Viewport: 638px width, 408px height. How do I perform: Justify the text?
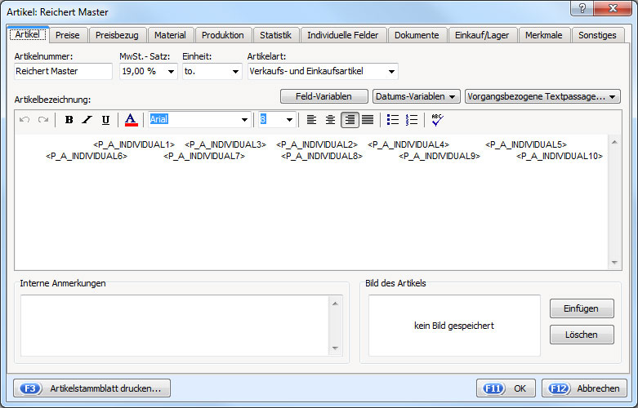coord(368,119)
